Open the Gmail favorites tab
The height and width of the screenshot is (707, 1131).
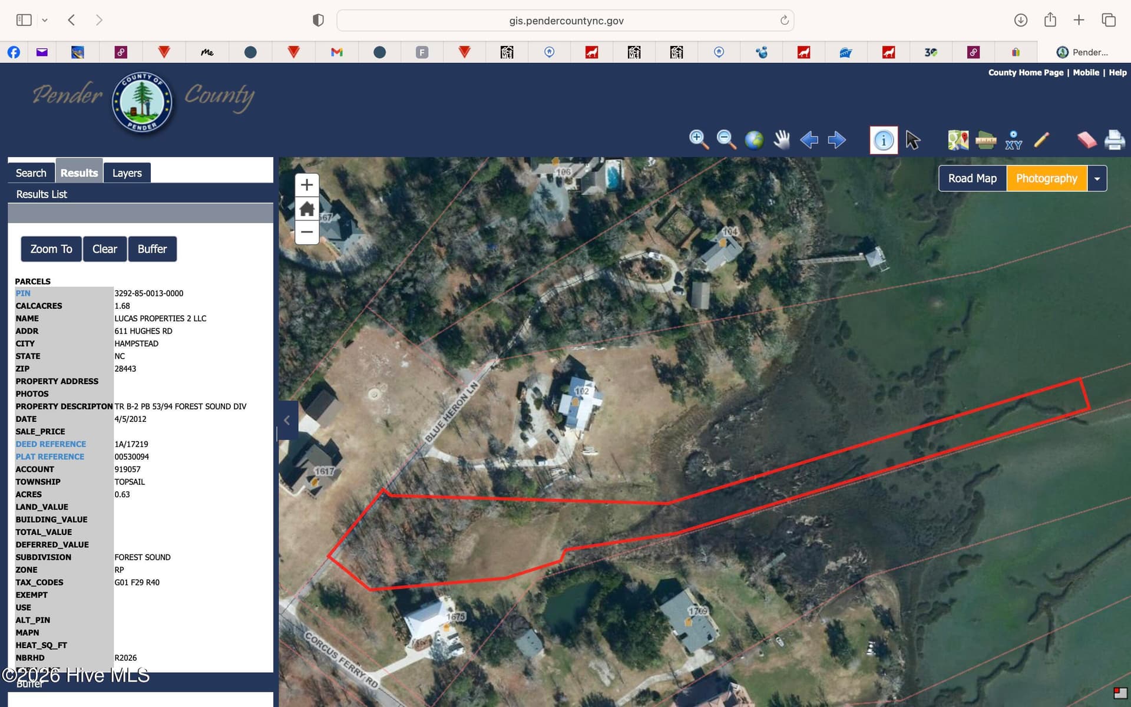[x=337, y=52]
